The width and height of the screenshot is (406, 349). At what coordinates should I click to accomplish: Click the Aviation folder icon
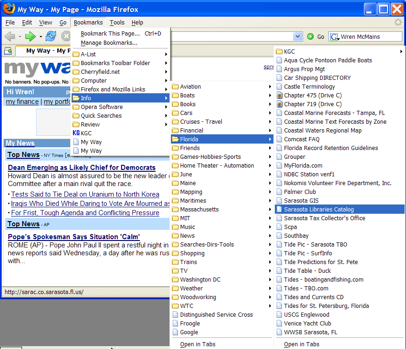coord(176,87)
